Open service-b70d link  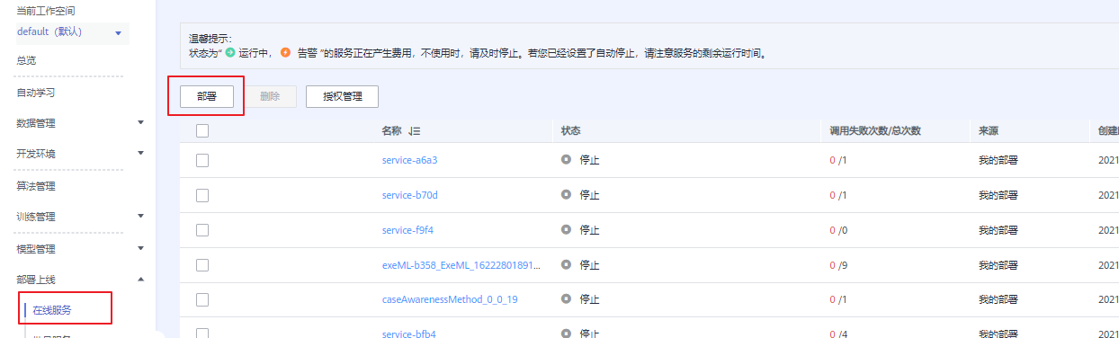pos(409,195)
